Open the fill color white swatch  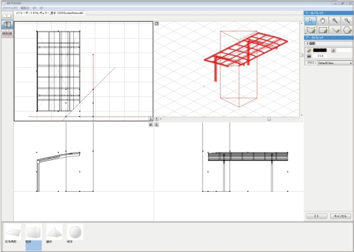tap(344, 51)
